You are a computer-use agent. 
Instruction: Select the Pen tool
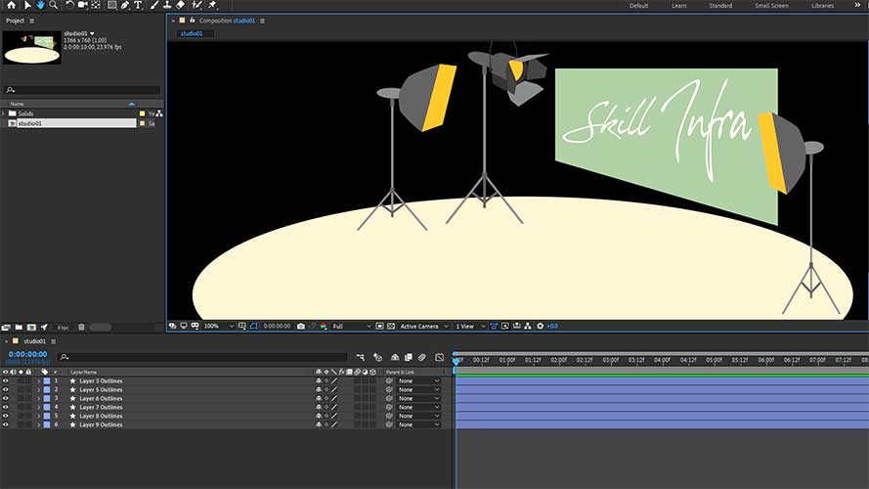(125, 5)
